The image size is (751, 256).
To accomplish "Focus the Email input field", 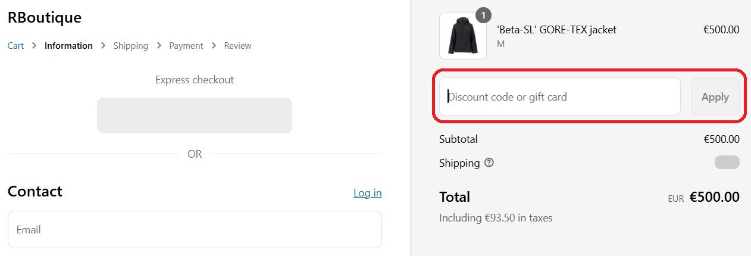I will (195, 229).
